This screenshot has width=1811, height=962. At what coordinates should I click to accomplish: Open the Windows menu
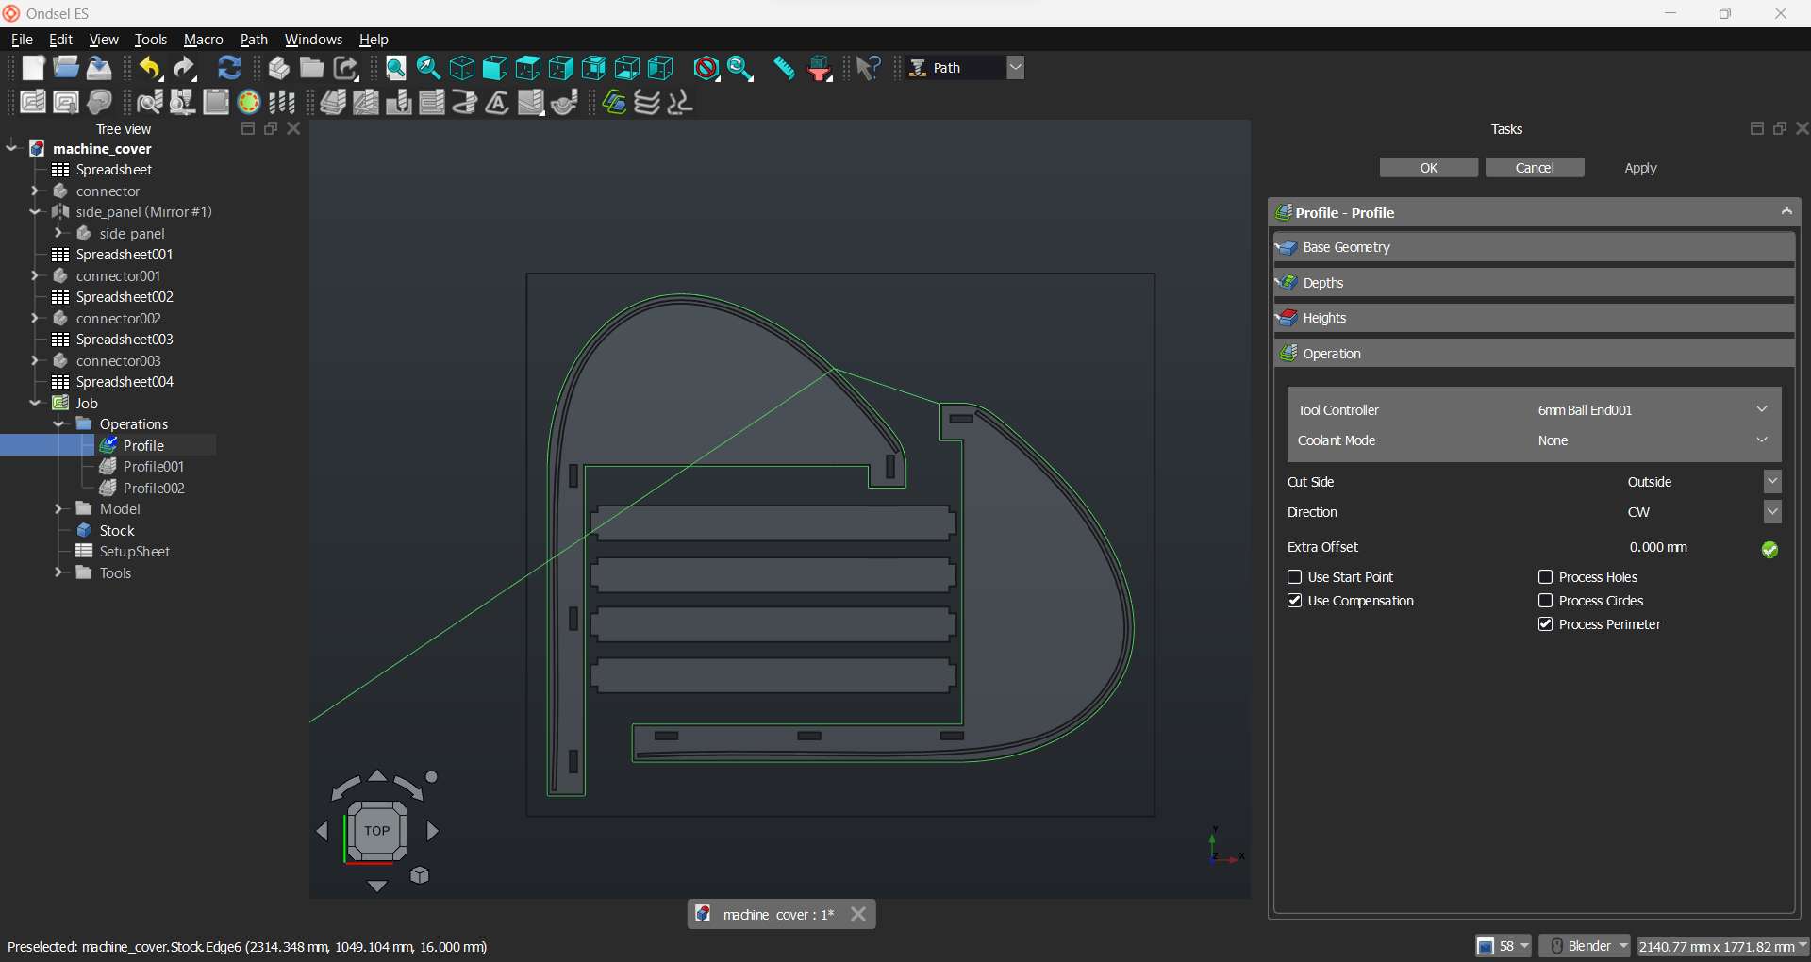point(313,40)
